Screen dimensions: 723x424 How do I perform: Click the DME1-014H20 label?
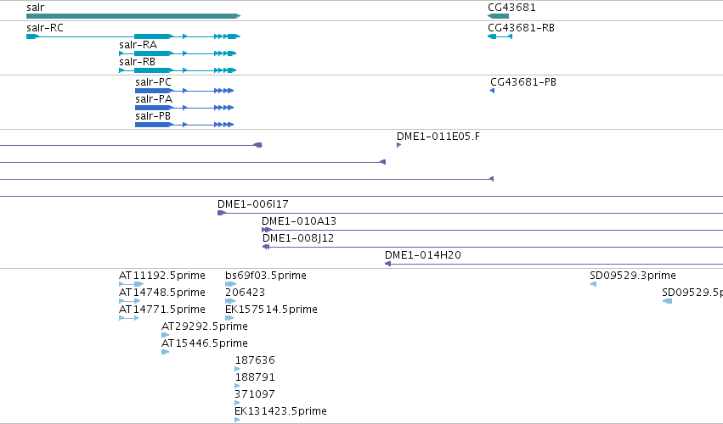tap(423, 255)
